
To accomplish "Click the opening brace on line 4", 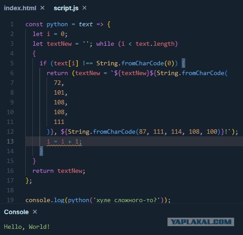I will (x=34, y=54).
